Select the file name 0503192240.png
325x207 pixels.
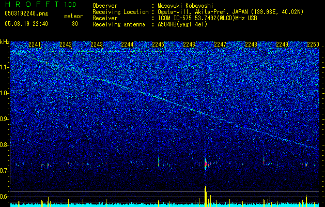coord(26,13)
